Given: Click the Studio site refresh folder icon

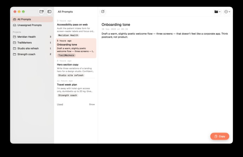Looking at the screenshot, I should pos(14,49).
